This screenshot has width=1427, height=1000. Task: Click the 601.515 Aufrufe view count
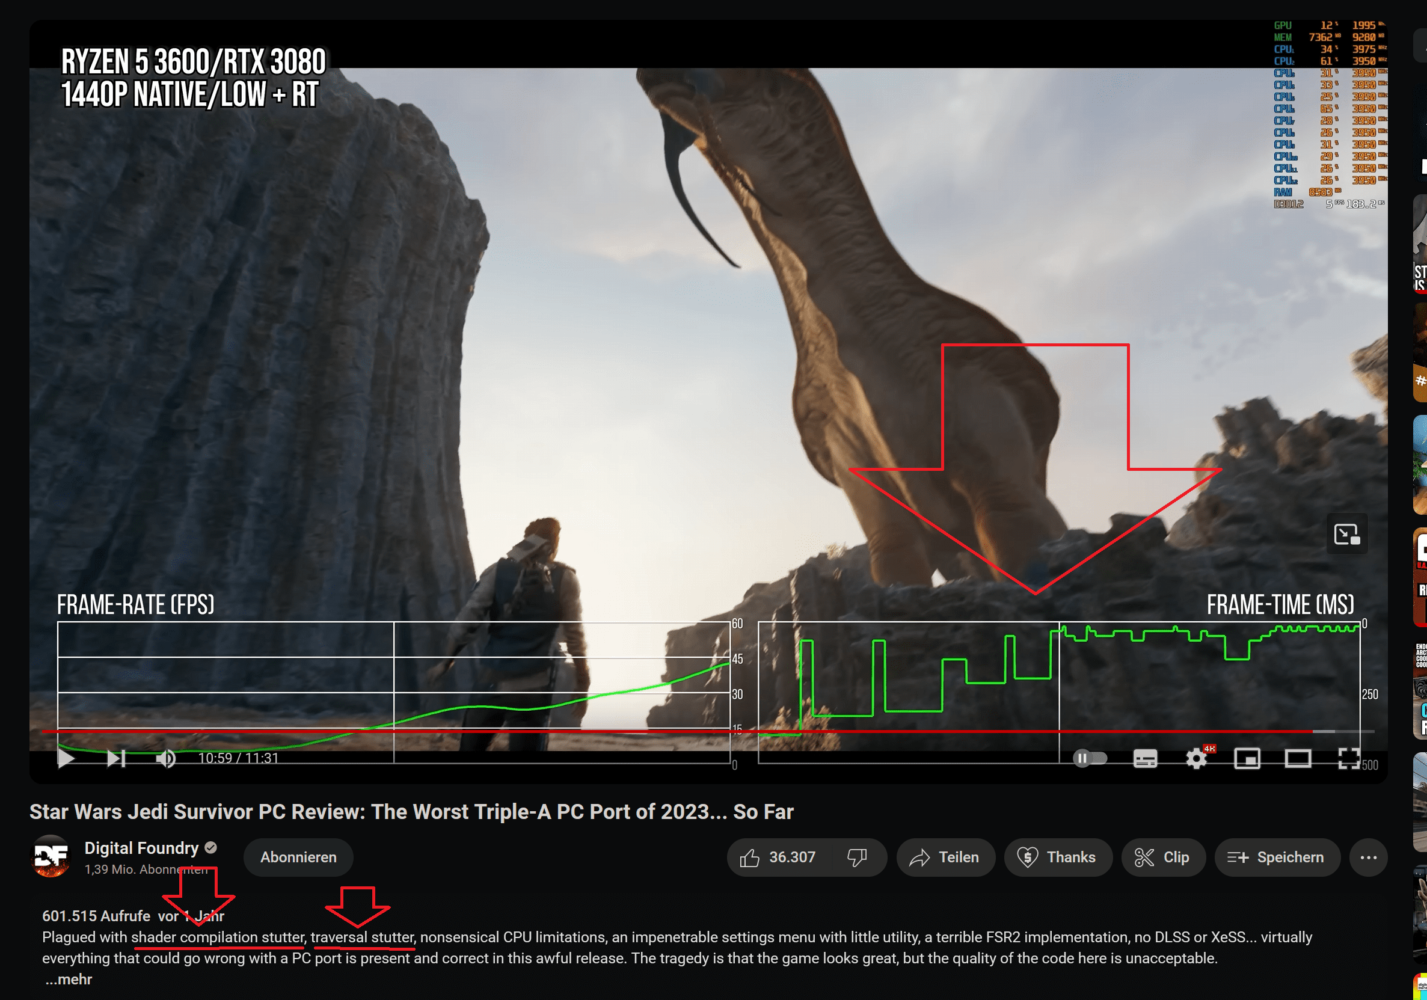click(96, 915)
